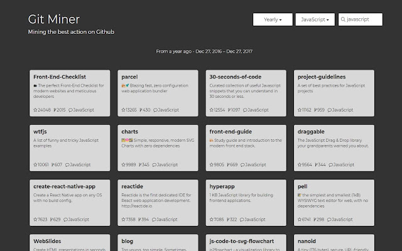
Task: Click language bubble icon on Front-End-Checklist card
Action: coord(70,110)
